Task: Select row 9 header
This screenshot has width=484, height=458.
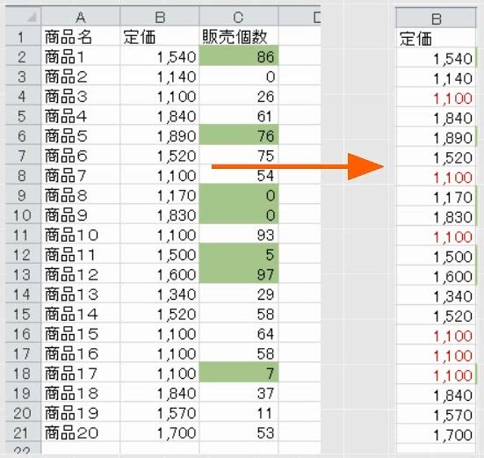Action: coord(23,194)
